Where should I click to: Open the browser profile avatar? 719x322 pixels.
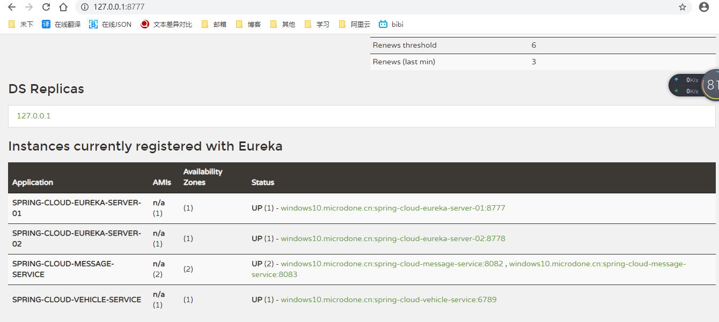coord(704,8)
